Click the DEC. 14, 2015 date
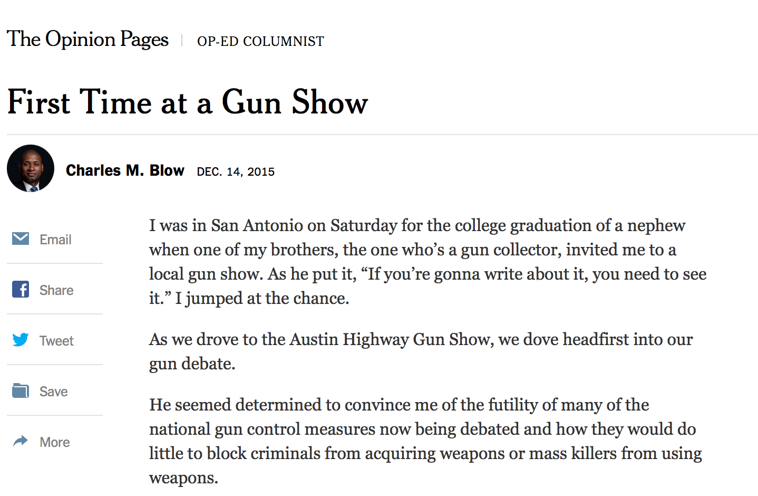Image resolution: width=758 pixels, height=496 pixels. [236, 171]
